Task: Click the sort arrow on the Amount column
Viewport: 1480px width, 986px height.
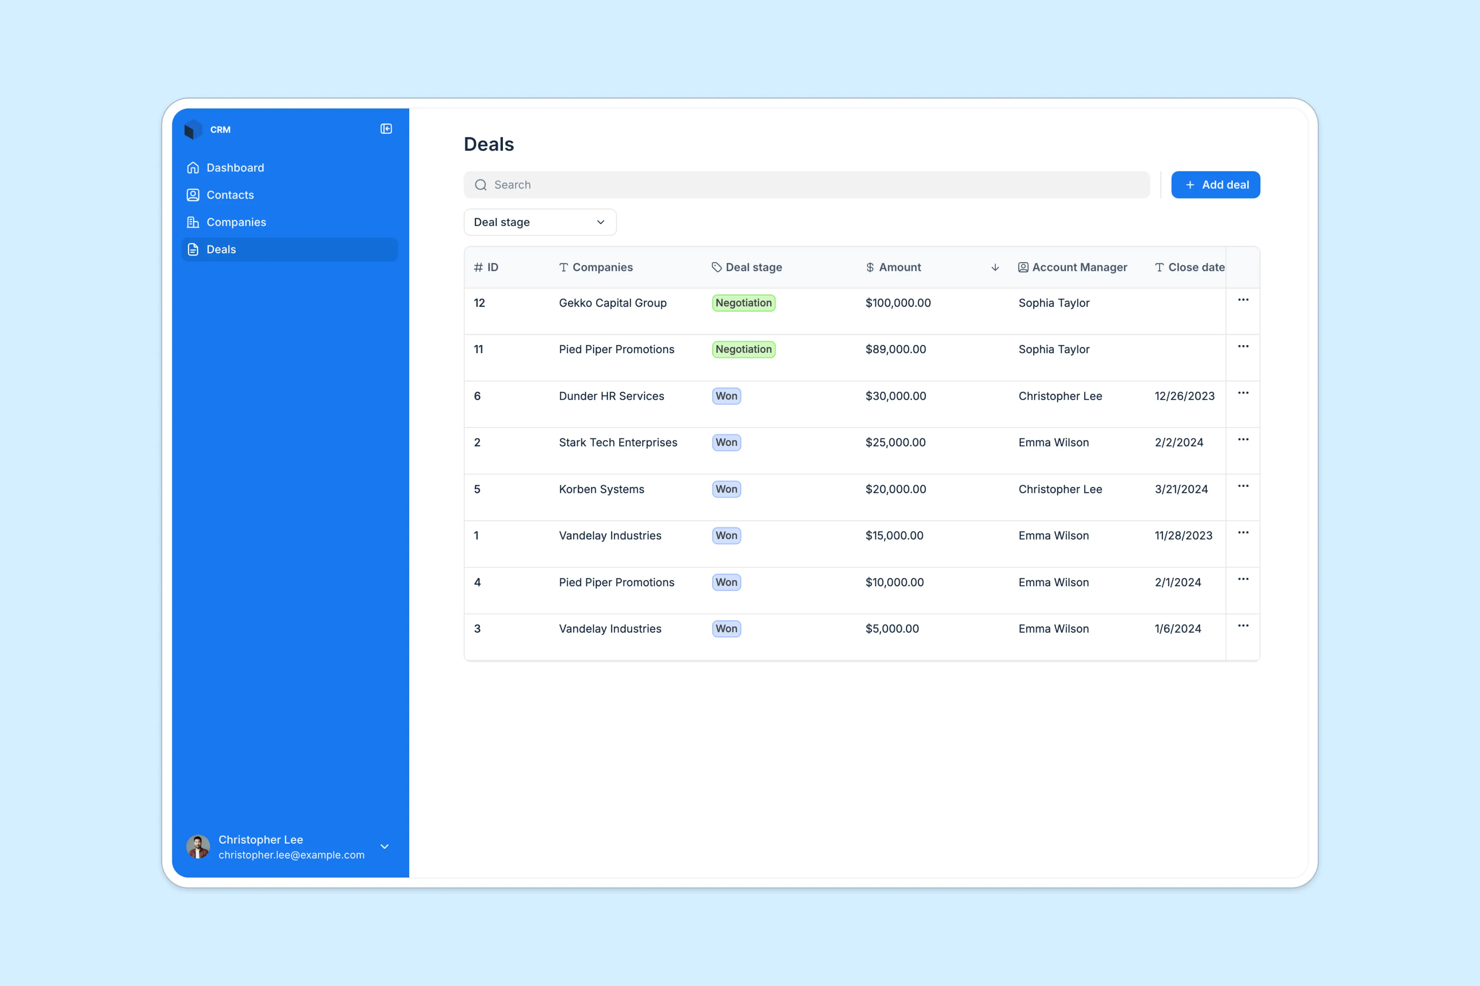Action: pyautogui.click(x=995, y=267)
